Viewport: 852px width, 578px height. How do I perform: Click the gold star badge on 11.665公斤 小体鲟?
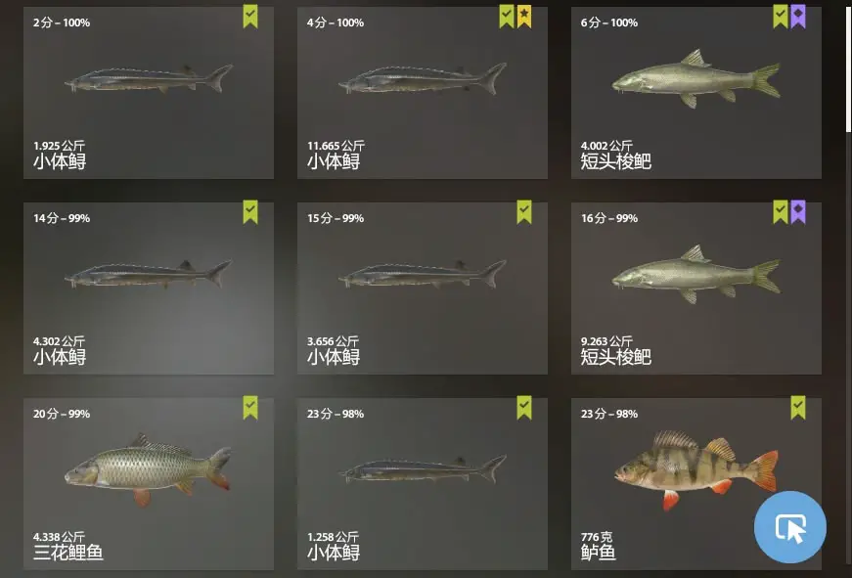coord(523,17)
